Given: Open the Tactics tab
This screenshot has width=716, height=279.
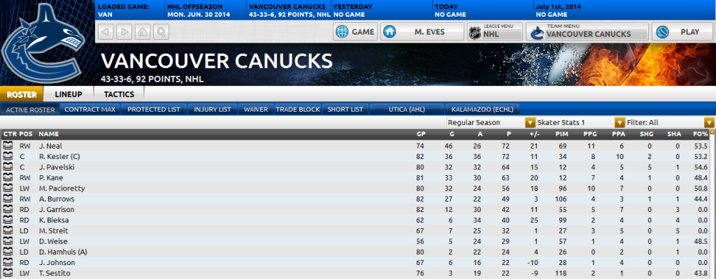Looking at the screenshot, I should click(119, 94).
